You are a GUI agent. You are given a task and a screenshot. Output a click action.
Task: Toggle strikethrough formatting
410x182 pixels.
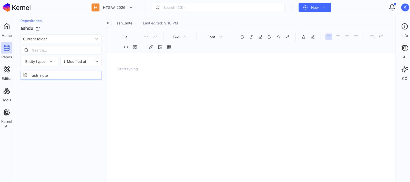269,37
